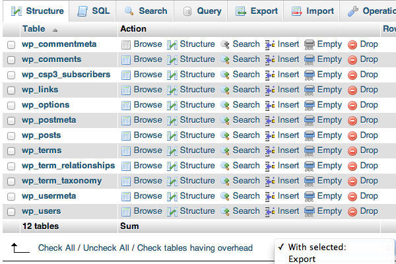Click the Empty icon for wp_comments
The width and height of the screenshot is (396, 264).
click(x=310, y=60)
